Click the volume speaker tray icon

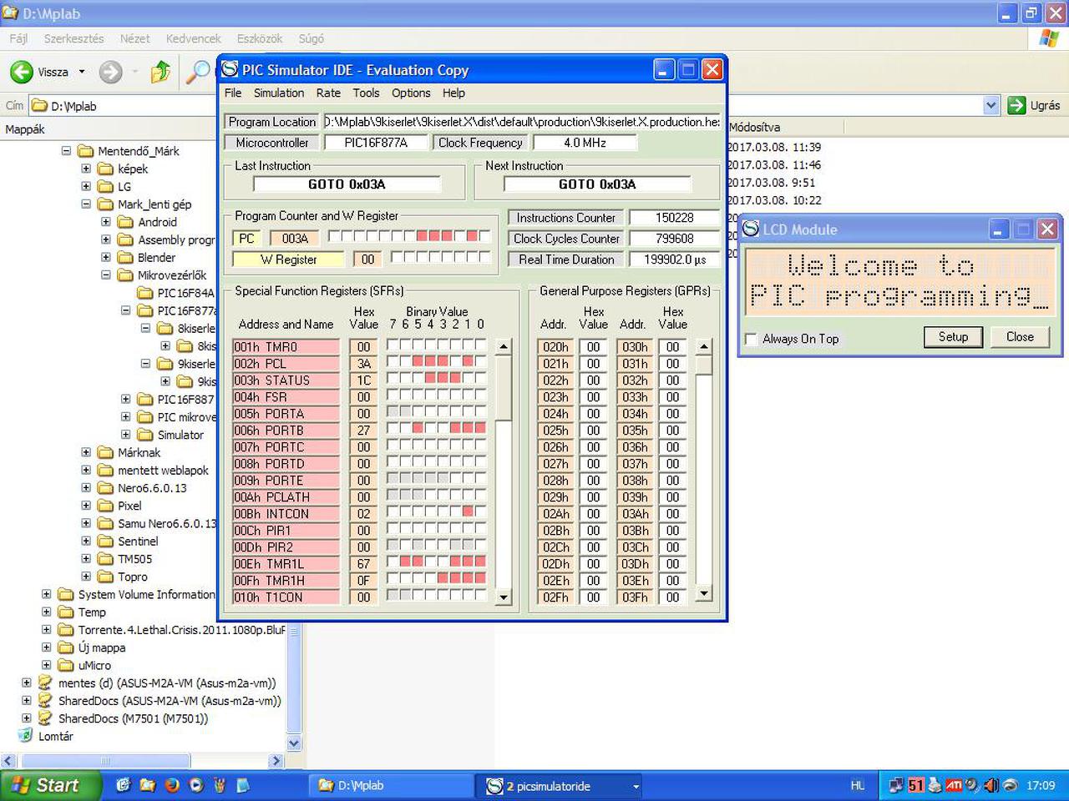(x=991, y=785)
